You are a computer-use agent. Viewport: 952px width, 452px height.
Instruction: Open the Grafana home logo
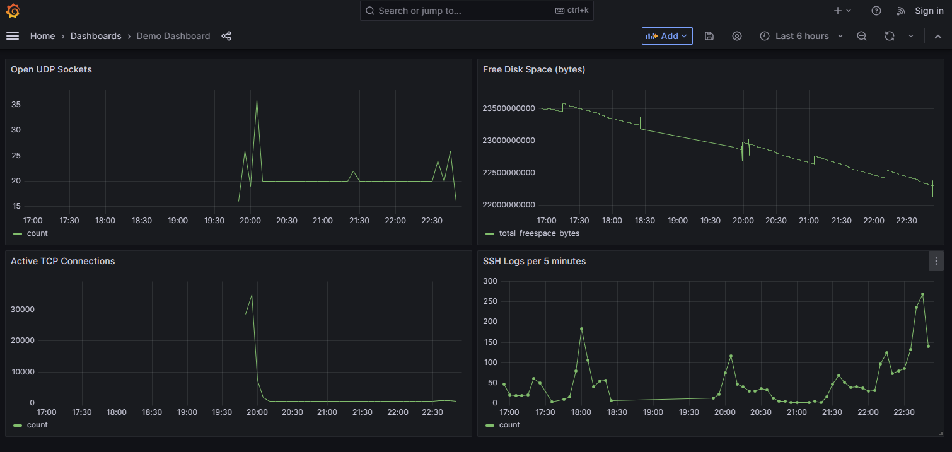[13, 11]
